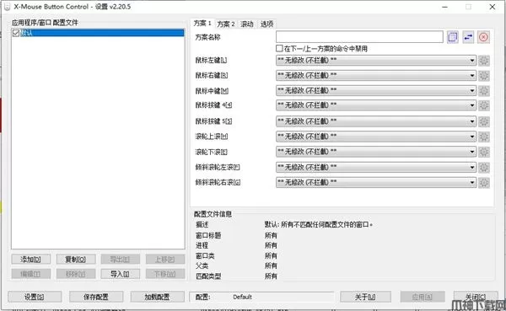Click the 编辑 button
The image size is (506, 311).
31,274
